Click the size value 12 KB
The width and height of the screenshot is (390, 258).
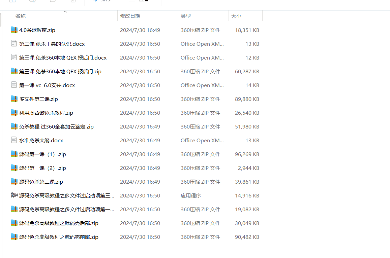(252, 58)
